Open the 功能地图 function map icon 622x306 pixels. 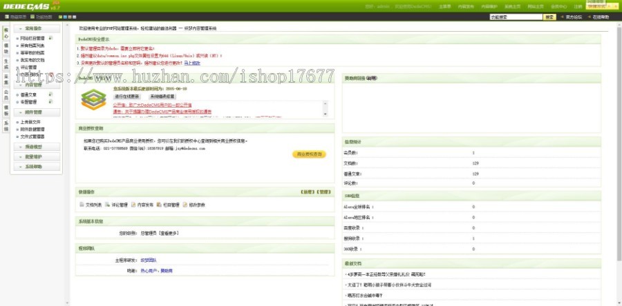[32, 17]
